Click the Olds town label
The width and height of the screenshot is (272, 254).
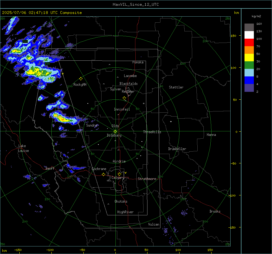pos(115,126)
